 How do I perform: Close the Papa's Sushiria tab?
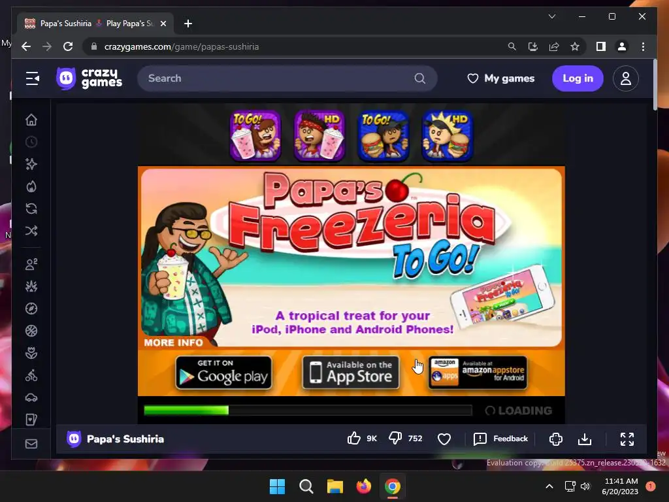(x=163, y=24)
